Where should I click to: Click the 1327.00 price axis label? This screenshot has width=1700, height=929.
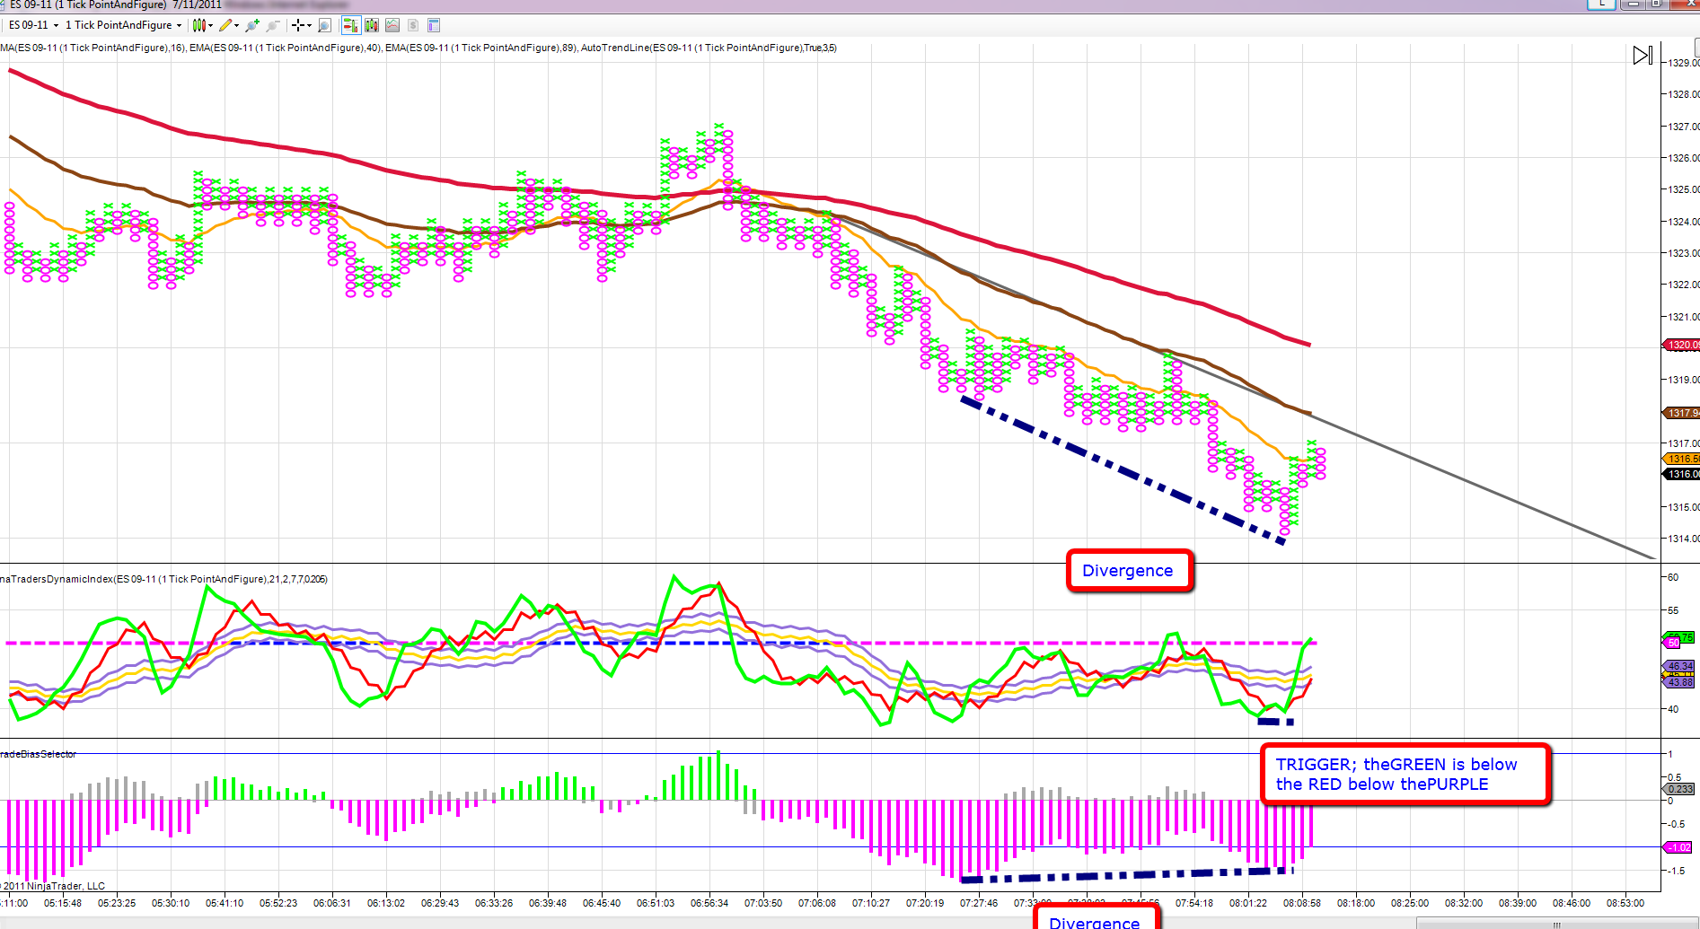click(x=1683, y=127)
